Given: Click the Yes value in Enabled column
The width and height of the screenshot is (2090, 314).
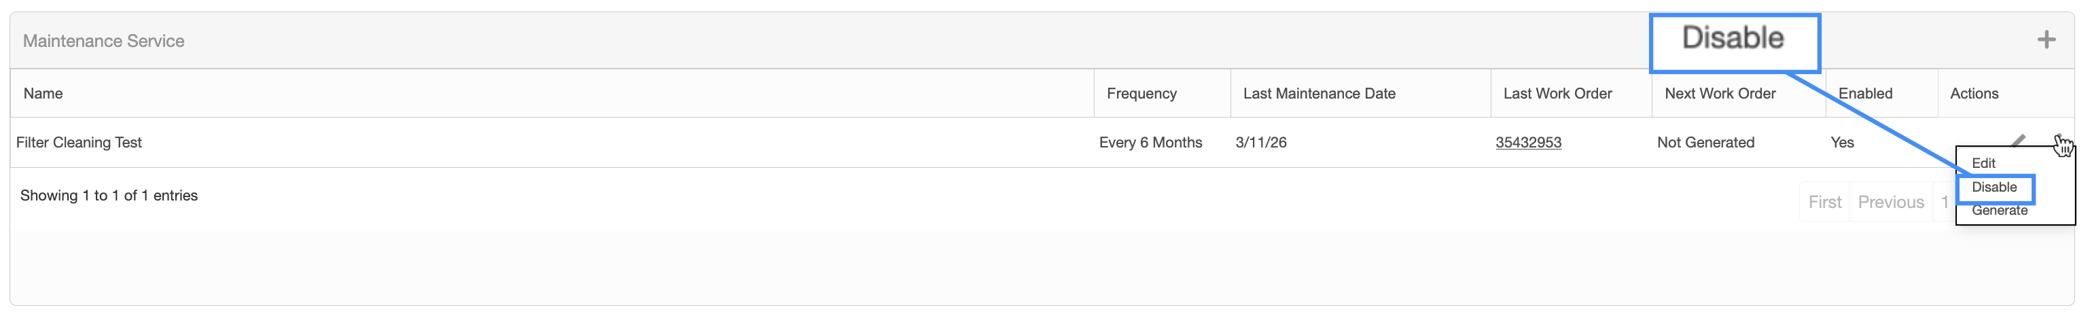Looking at the screenshot, I should [x=1841, y=143].
